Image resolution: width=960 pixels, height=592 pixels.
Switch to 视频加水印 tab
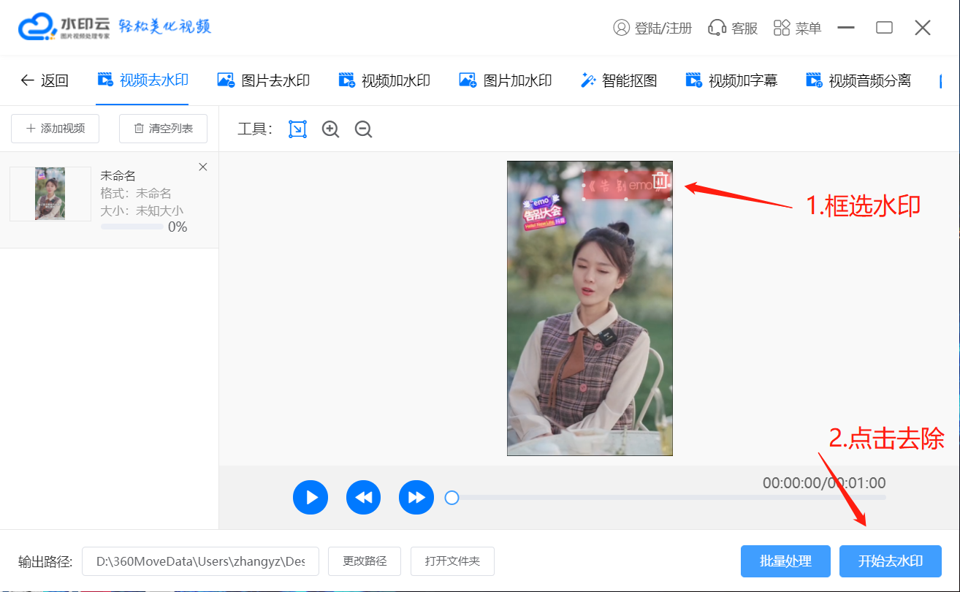tap(384, 80)
